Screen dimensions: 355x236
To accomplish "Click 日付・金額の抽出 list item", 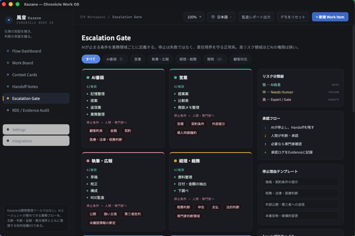I will (x=192, y=184).
